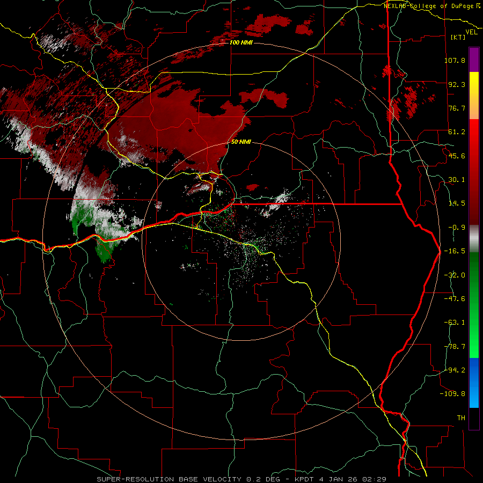The height and width of the screenshot is (483, 483).
Task: Click the -94.2 value on the velocity scale
Action: click(455, 370)
